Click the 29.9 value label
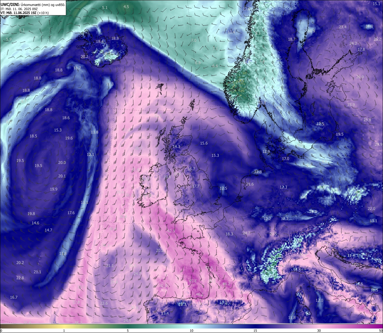Screen dimensions: 383x333 click(x=379, y=144)
